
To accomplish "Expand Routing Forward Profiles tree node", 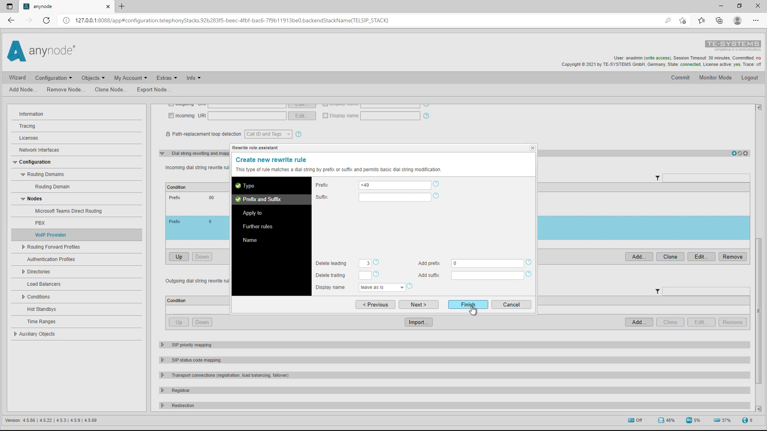I will (x=23, y=247).
